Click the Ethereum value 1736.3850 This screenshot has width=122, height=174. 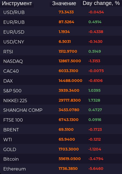(x=68, y=169)
